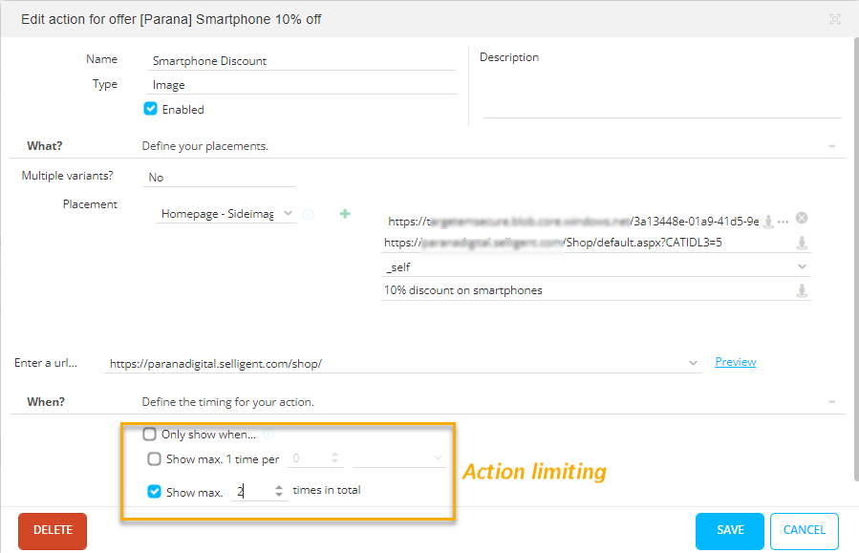Collapse the What? section

(831, 146)
